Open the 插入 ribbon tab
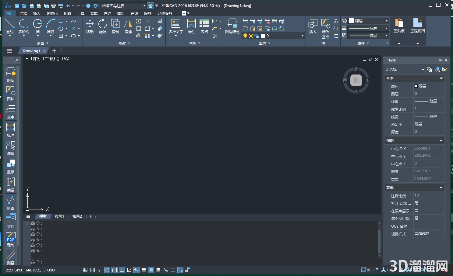The width and height of the screenshot is (453, 276). [x=37, y=13]
